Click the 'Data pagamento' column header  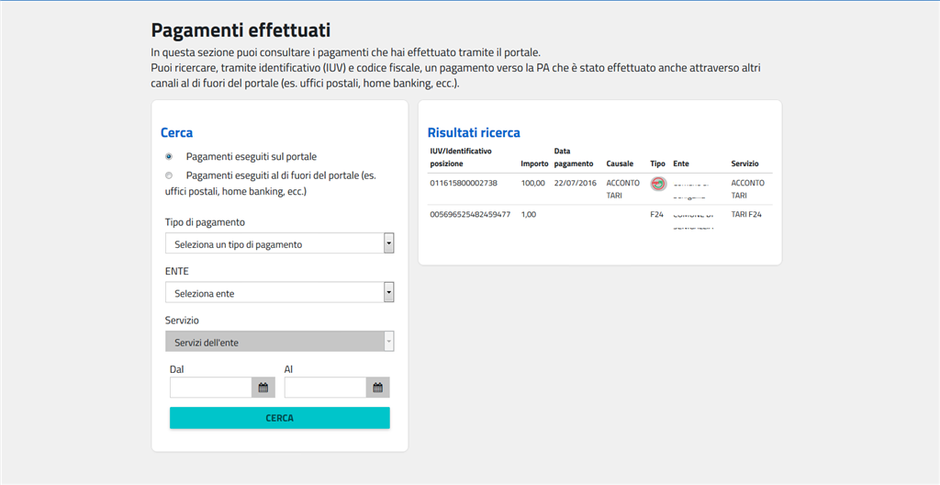coord(574,157)
